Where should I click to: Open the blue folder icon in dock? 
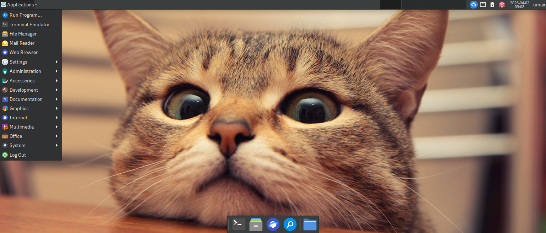(310, 224)
